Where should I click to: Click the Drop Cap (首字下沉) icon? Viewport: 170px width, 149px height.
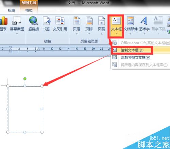click(158, 21)
